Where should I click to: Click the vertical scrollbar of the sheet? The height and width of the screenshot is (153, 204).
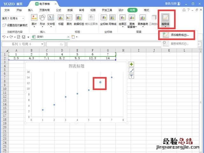(200, 102)
